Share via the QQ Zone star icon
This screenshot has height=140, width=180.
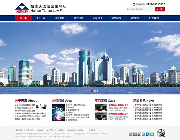(135, 134)
